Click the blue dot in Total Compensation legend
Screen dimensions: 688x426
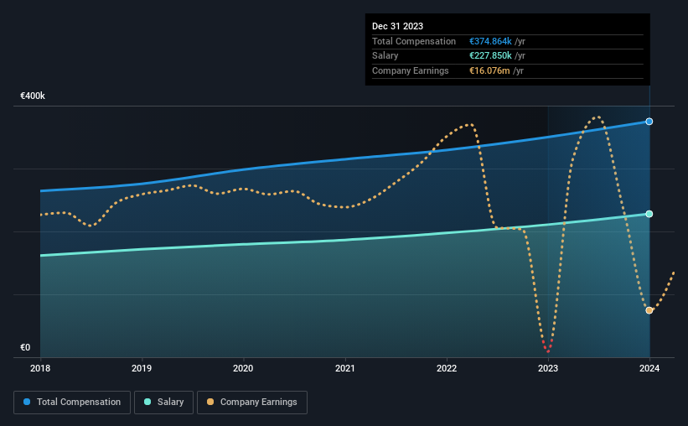(x=27, y=402)
